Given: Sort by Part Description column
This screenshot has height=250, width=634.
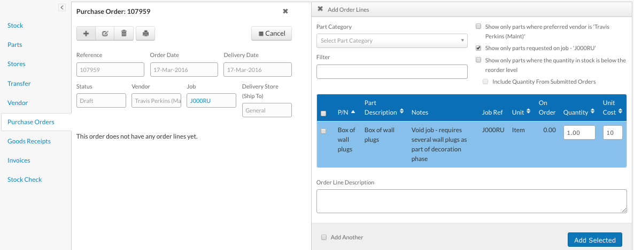Looking at the screenshot, I should tap(384, 108).
